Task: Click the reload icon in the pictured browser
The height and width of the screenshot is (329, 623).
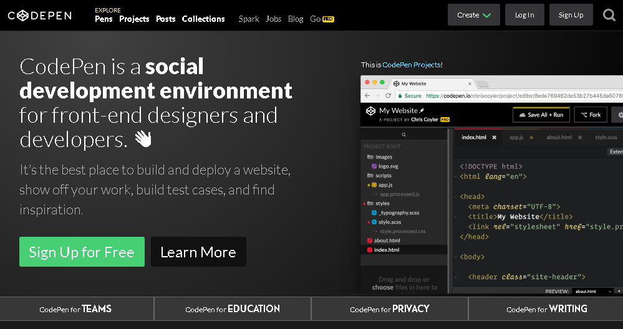Action: 388,95
